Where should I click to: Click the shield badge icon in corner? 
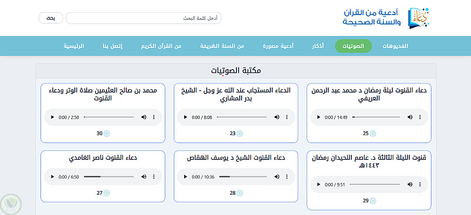tap(11, 203)
